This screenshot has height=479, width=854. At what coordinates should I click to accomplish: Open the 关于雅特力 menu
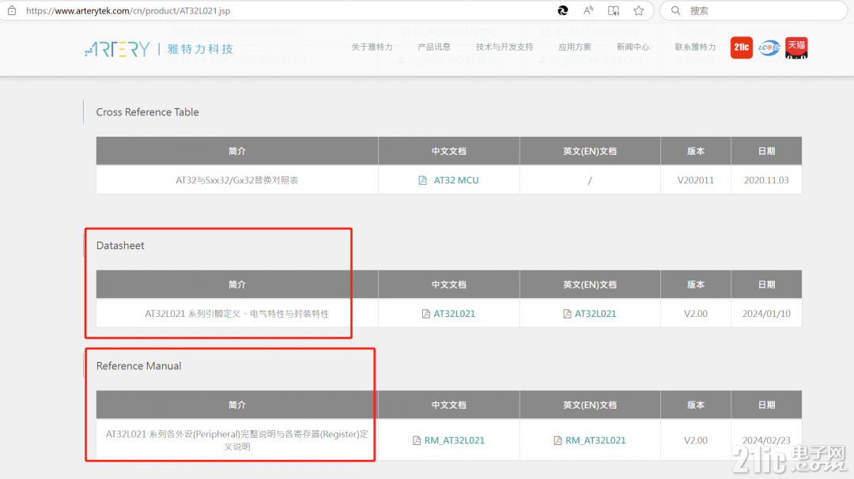click(372, 47)
